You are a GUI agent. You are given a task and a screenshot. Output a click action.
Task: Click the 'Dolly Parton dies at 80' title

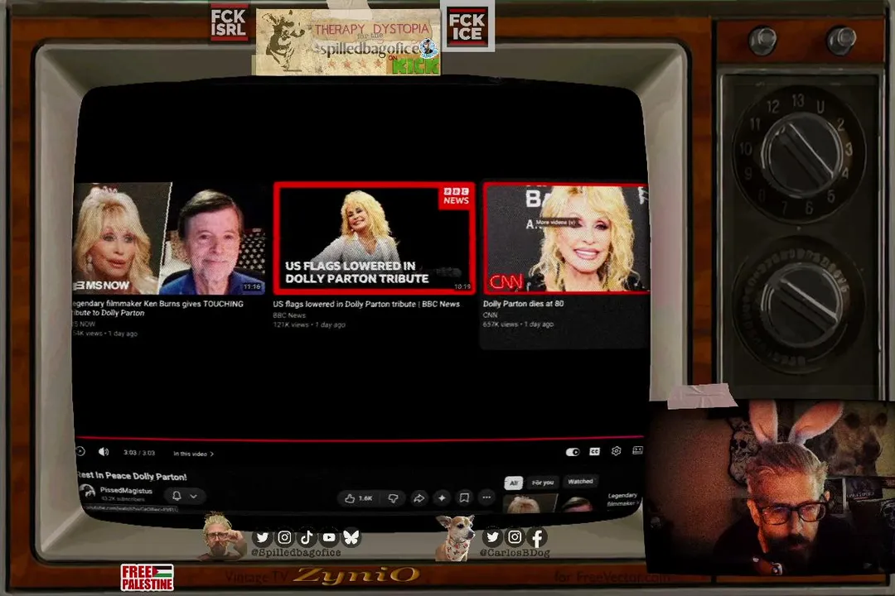pos(524,304)
